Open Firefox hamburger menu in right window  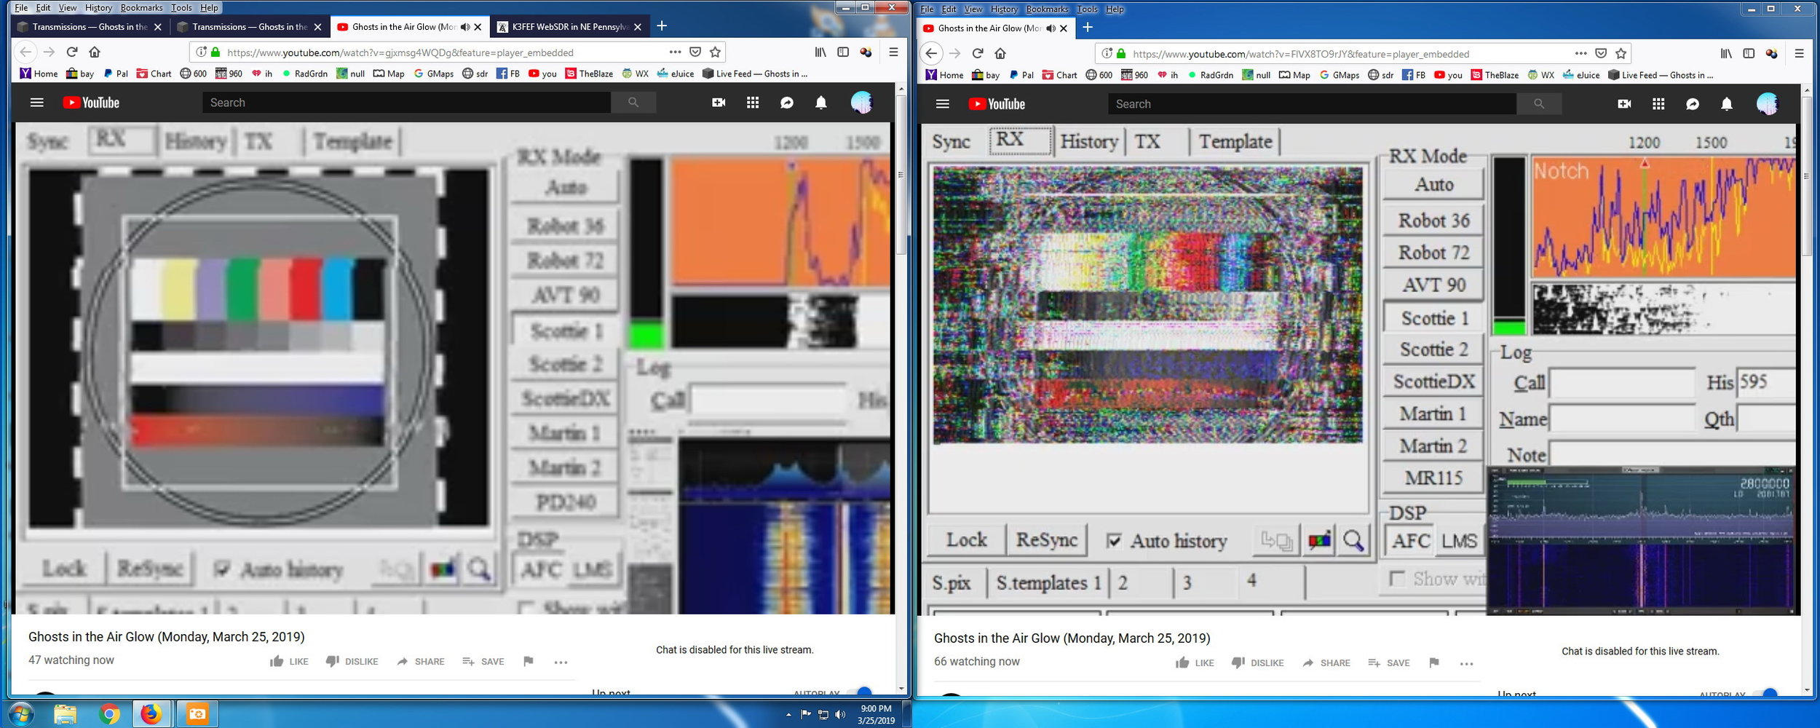(1799, 53)
